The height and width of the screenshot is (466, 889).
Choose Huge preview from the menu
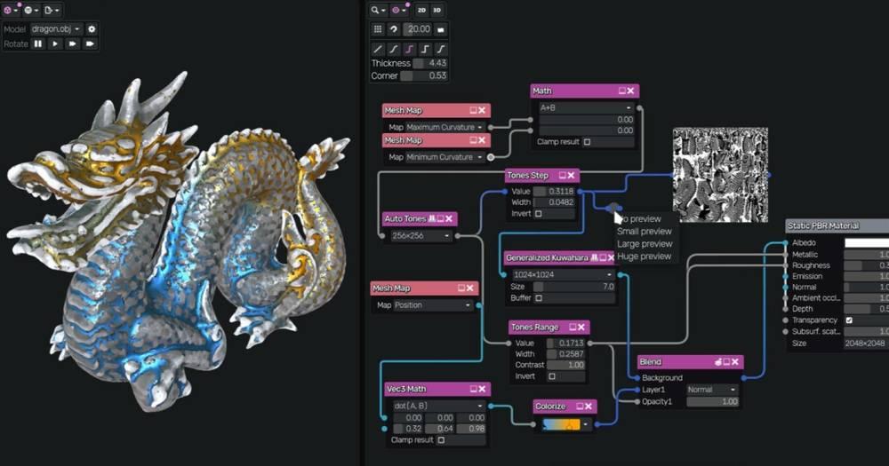[644, 256]
